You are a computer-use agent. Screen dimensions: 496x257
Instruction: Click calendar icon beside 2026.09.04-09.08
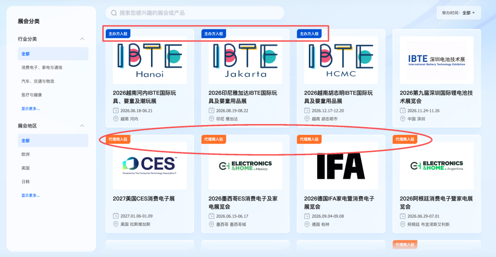pos(307,216)
